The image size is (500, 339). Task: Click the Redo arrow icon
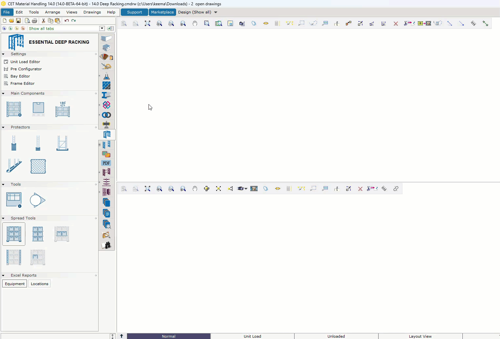74,20
